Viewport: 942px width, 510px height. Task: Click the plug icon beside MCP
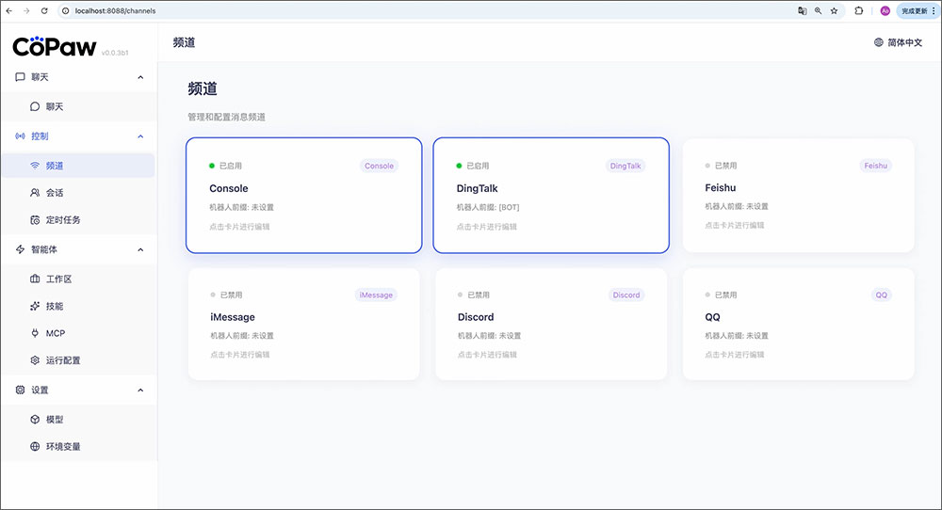click(x=35, y=333)
